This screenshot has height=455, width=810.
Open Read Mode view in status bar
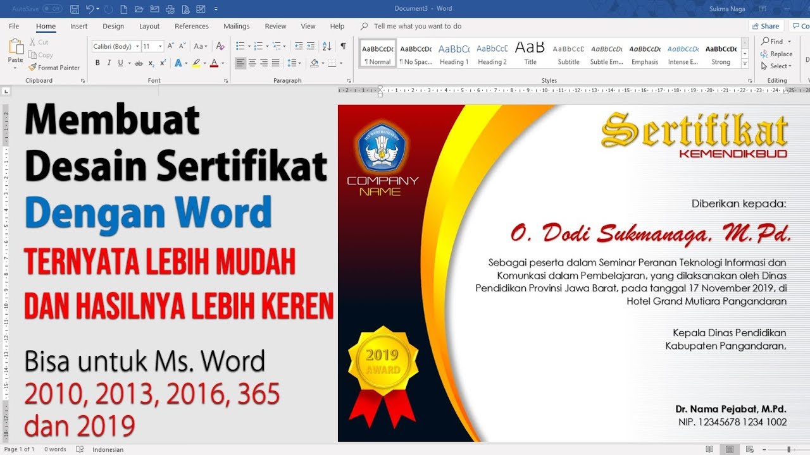coord(709,449)
